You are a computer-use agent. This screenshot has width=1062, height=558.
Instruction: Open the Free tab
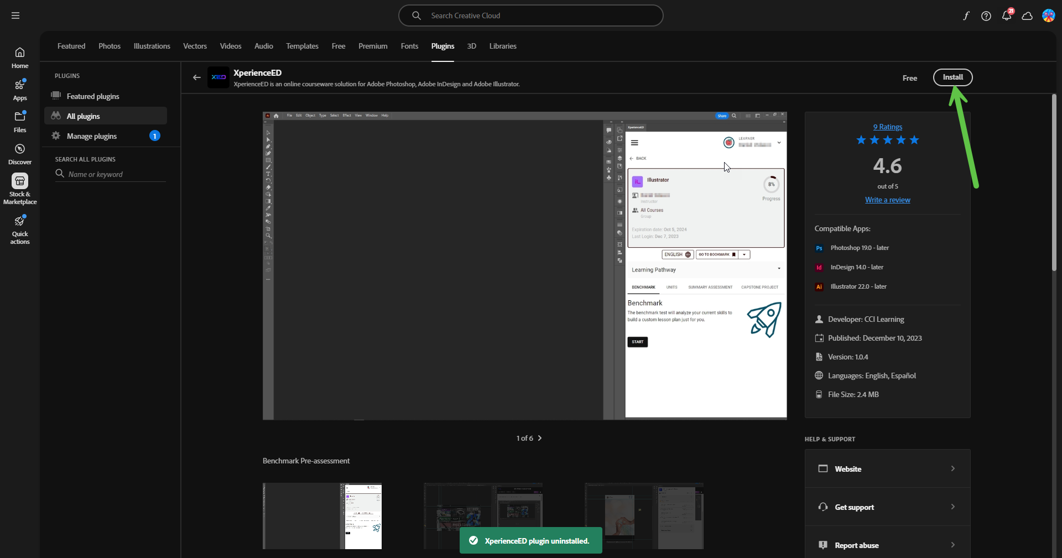(339, 46)
